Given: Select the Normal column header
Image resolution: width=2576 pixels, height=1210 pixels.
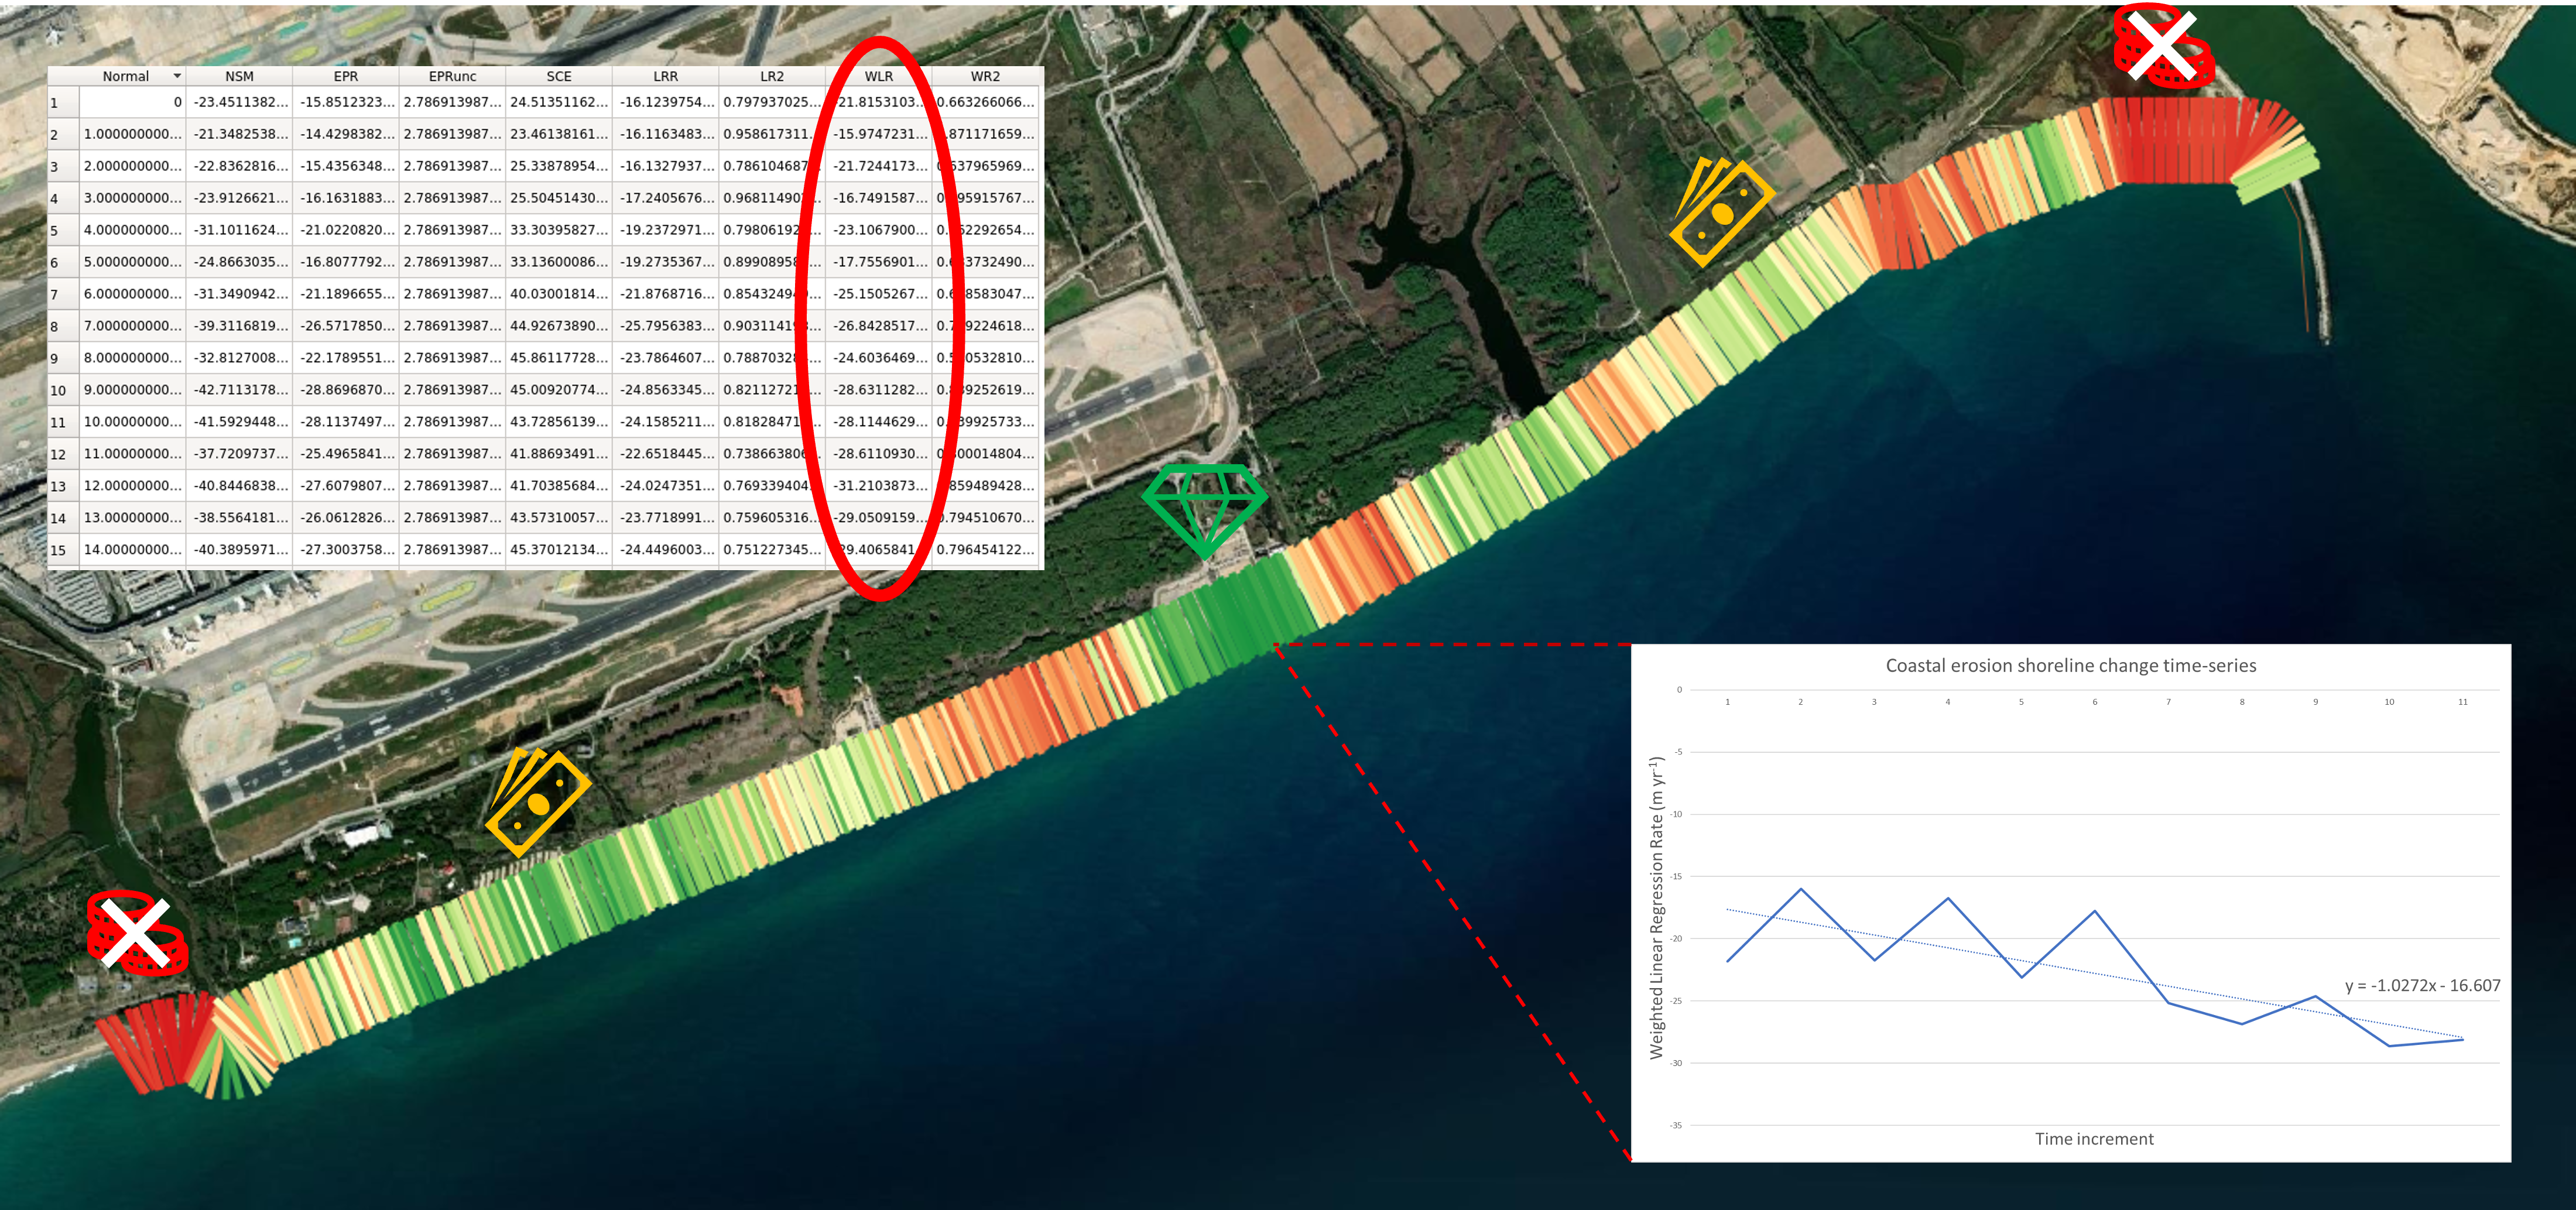Looking at the screenshot, I should [x=126, y=76].
